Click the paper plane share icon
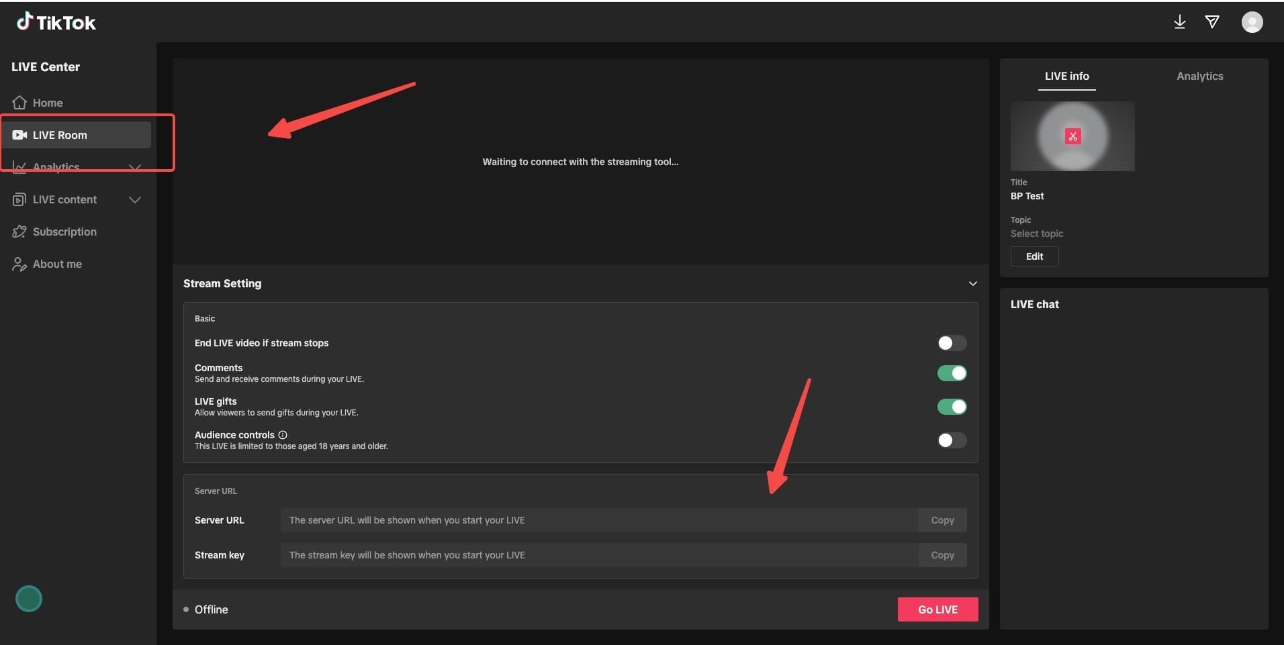The width and height of the screenshot is (1284, 645). click(x=1213, y=21)
